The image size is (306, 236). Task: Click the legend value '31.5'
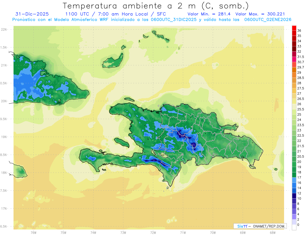click(x=301, y=57)
